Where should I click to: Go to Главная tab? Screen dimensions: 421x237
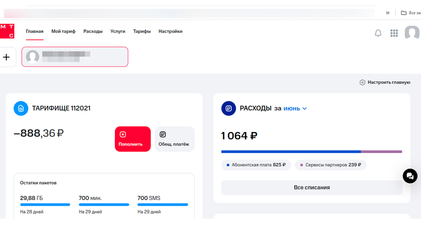(35, 31)
